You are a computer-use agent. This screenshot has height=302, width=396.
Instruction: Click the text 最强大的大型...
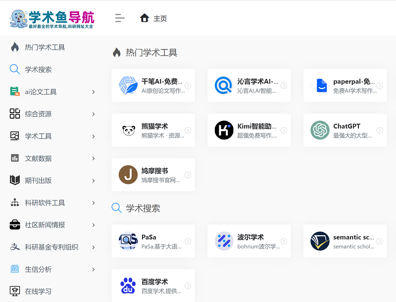352,135
